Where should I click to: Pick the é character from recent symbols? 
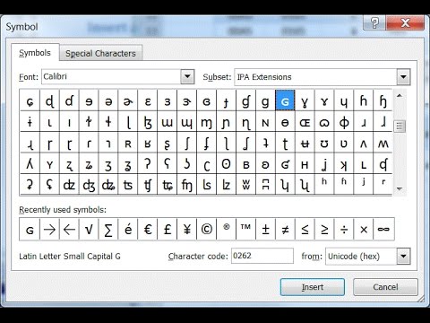(128, 229)
